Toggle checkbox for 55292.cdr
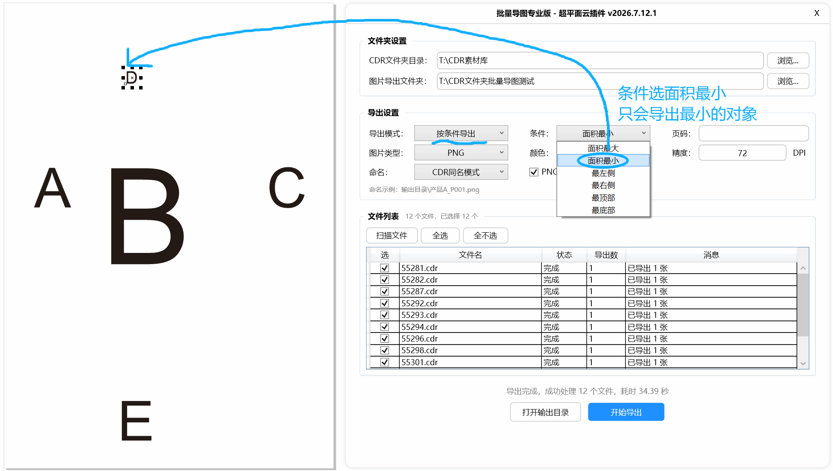Screen dimensions: 833x471 pos(385,303)
